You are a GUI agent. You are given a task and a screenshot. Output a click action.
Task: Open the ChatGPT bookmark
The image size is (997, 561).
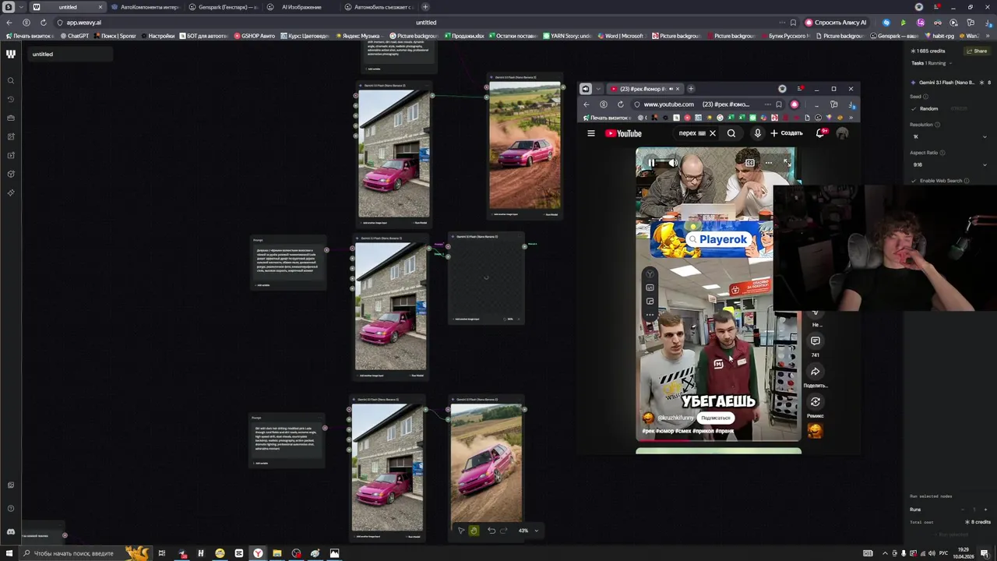coord(74,36)
